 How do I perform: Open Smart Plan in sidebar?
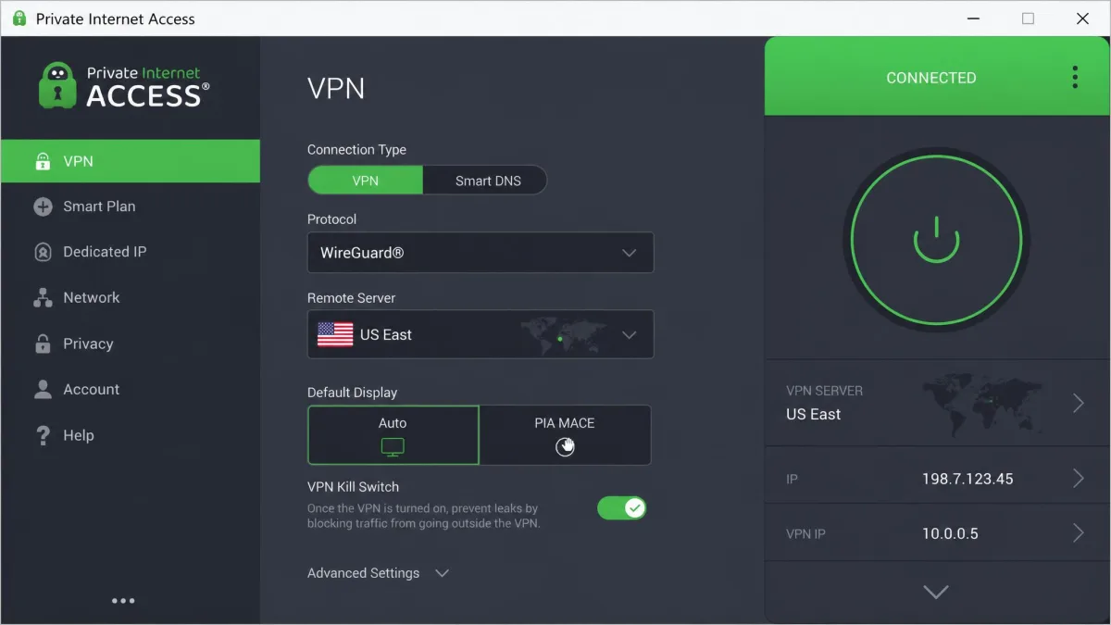[131, 206]
